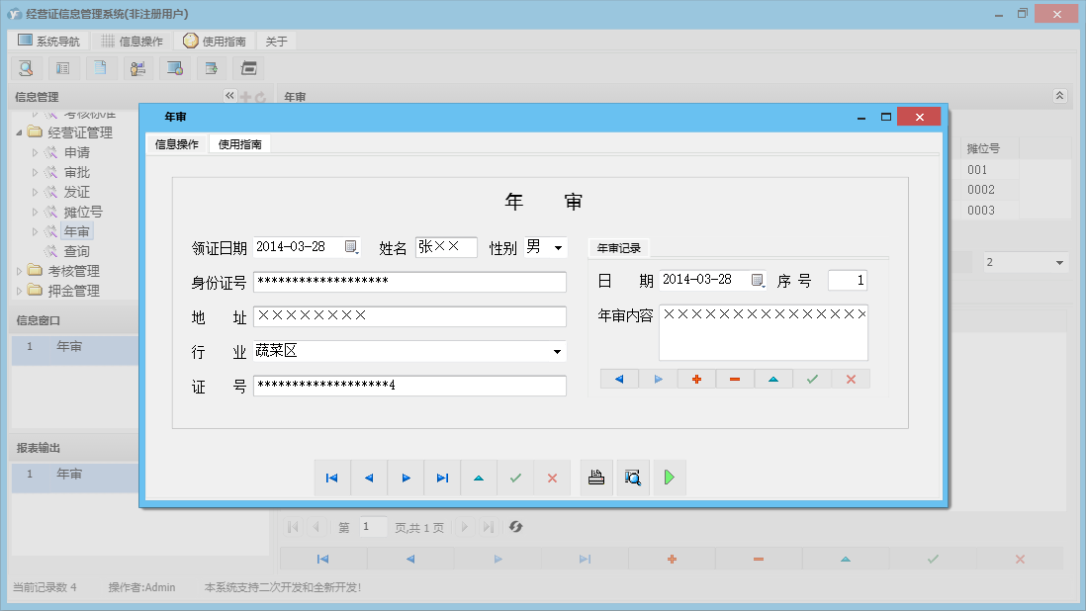This screenshot has width=1086, height=611.
Task: Confirm the record with the green checkmark
Action: [x=811, y=379]
